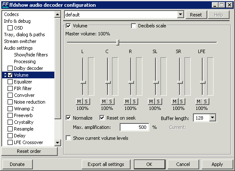The image size is (235, 171).
Task: Uncheck the Normalize option
Action: pyautogui.click(x=68, y=118)
